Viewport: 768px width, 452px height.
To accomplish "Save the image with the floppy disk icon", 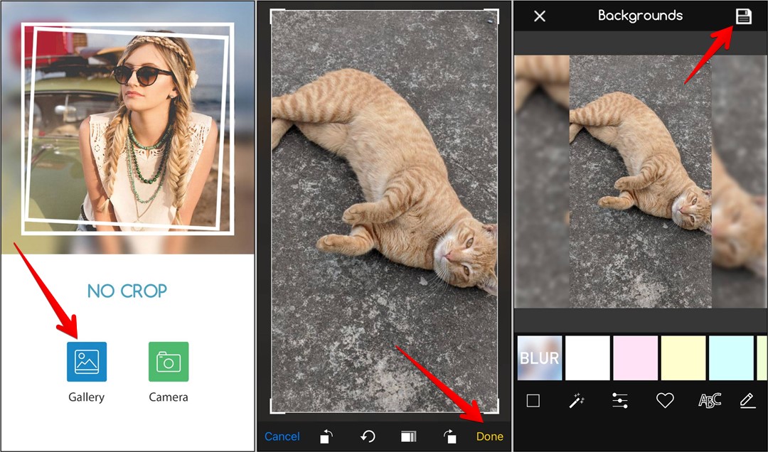I will (744, 16).
